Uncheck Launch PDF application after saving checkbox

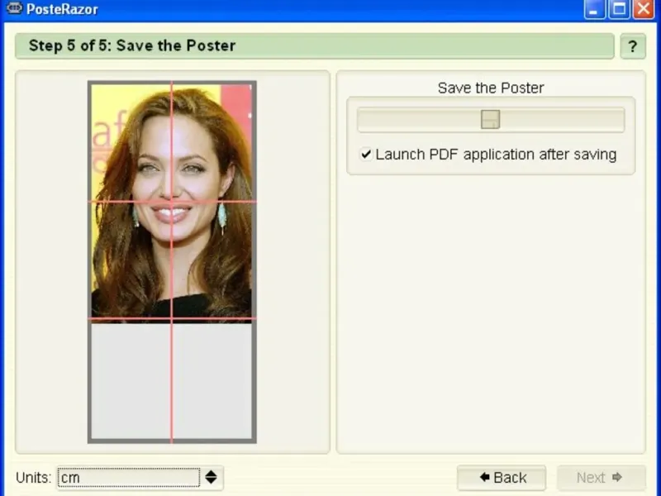[366, 154]
